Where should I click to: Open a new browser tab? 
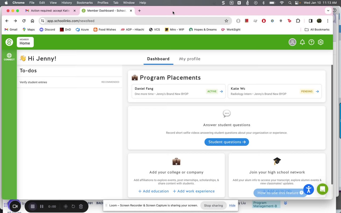(139, 11)
